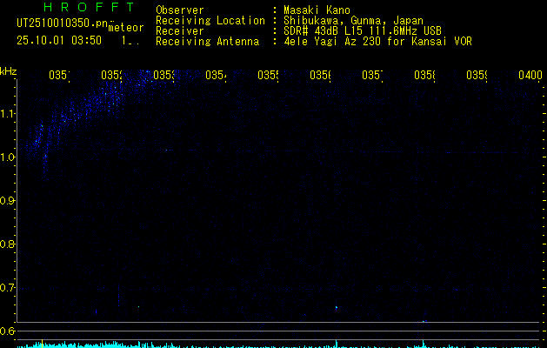Click the 'Receiver' field label
Screen dimensions: 547x348
[180, 31]
